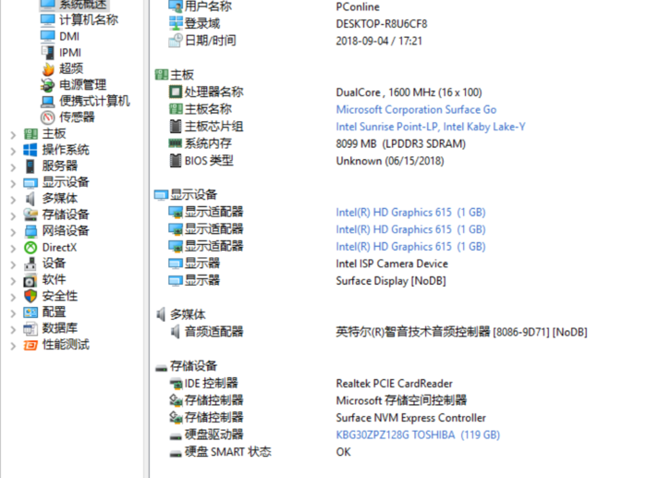Screen dimensions: 647x478
Task: Select the 硬盘 SMART 状态 row label
Action: coord(227,451)
